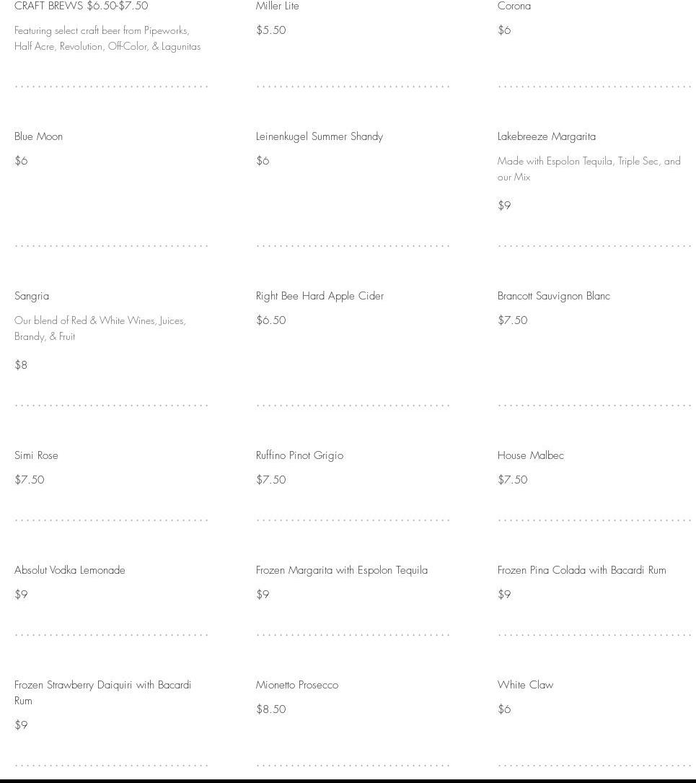Select the House Malbec item

[x=531, y=455]
